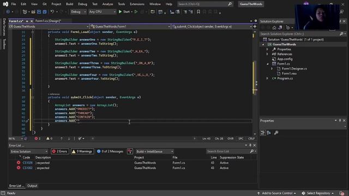Screen dimensions: 349x196
Task: Click the Navigate Backward round arrow icon
Action: point(8,11)
